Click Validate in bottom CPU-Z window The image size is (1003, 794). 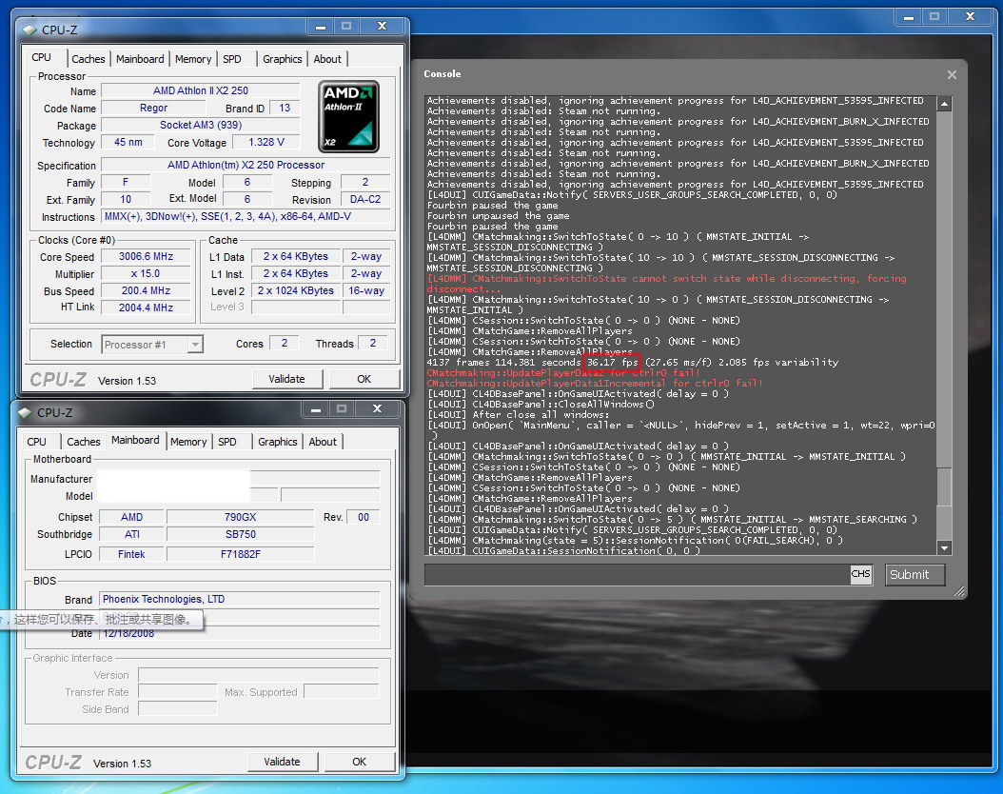tap(282, 762)
